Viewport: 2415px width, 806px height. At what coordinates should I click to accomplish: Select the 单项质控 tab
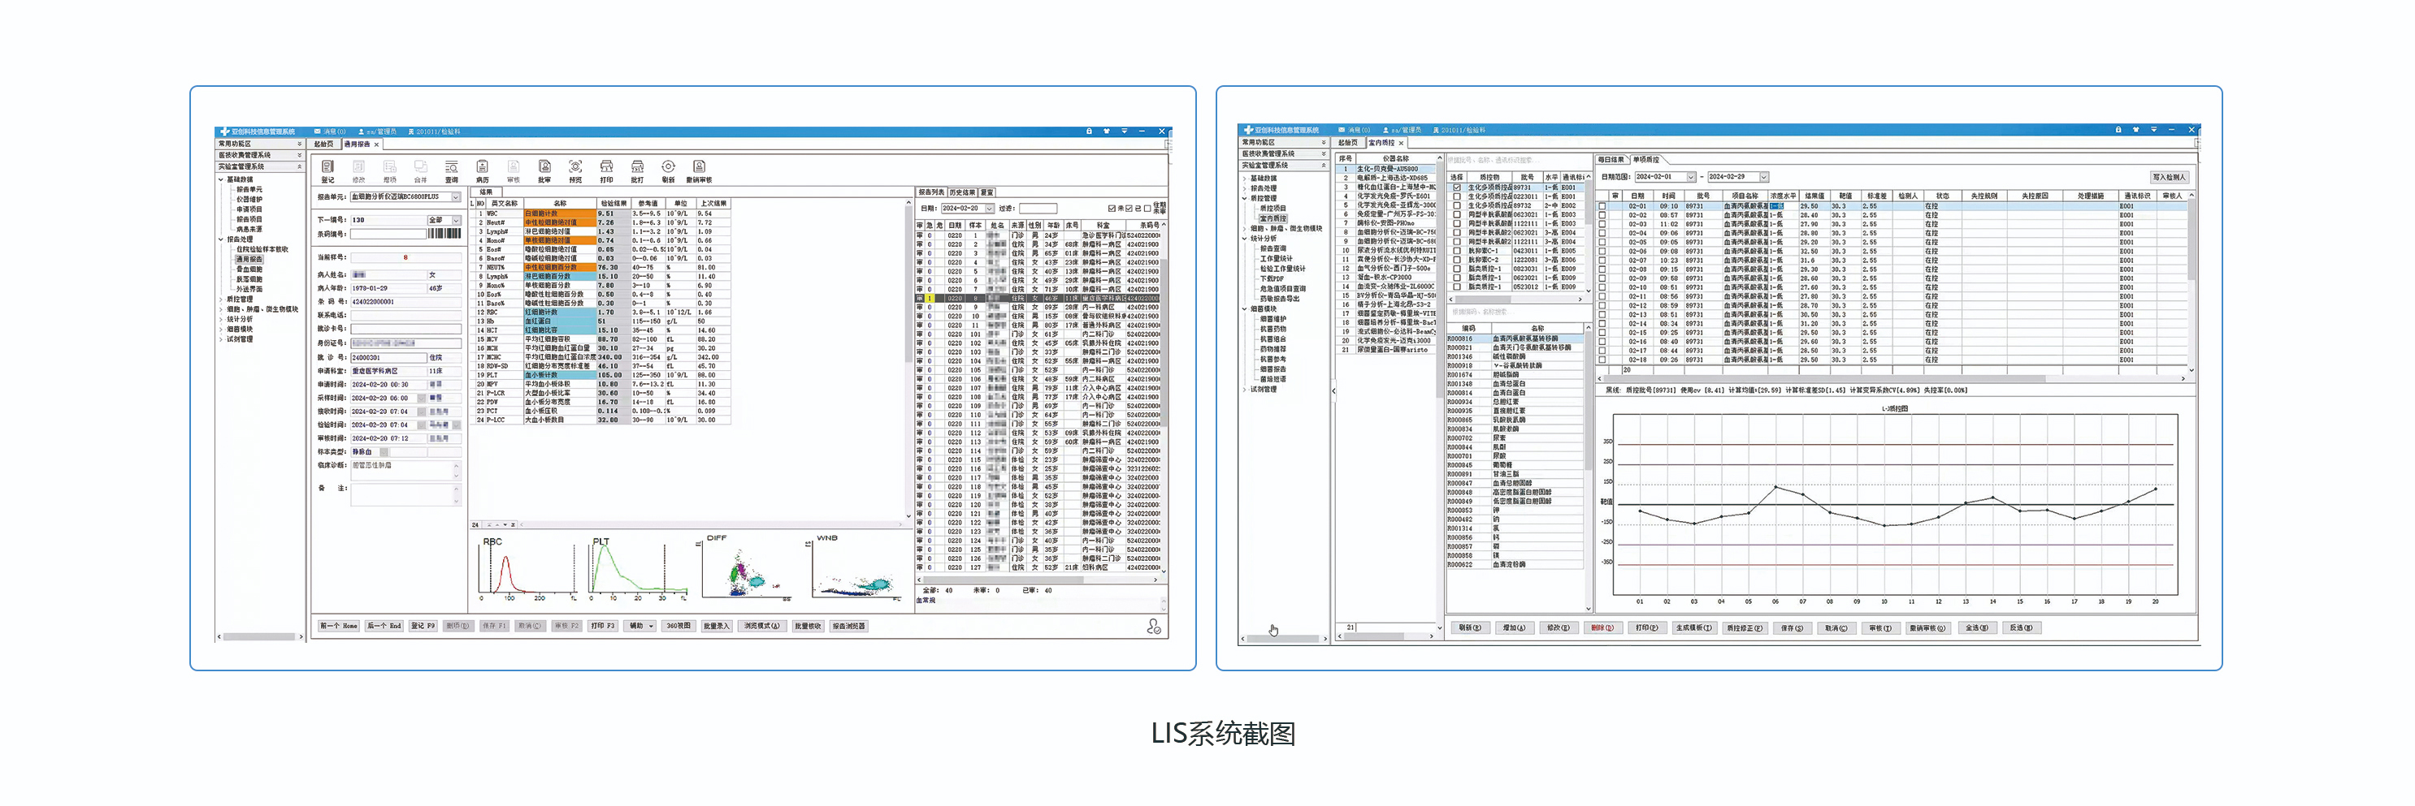coord(1646,160)
